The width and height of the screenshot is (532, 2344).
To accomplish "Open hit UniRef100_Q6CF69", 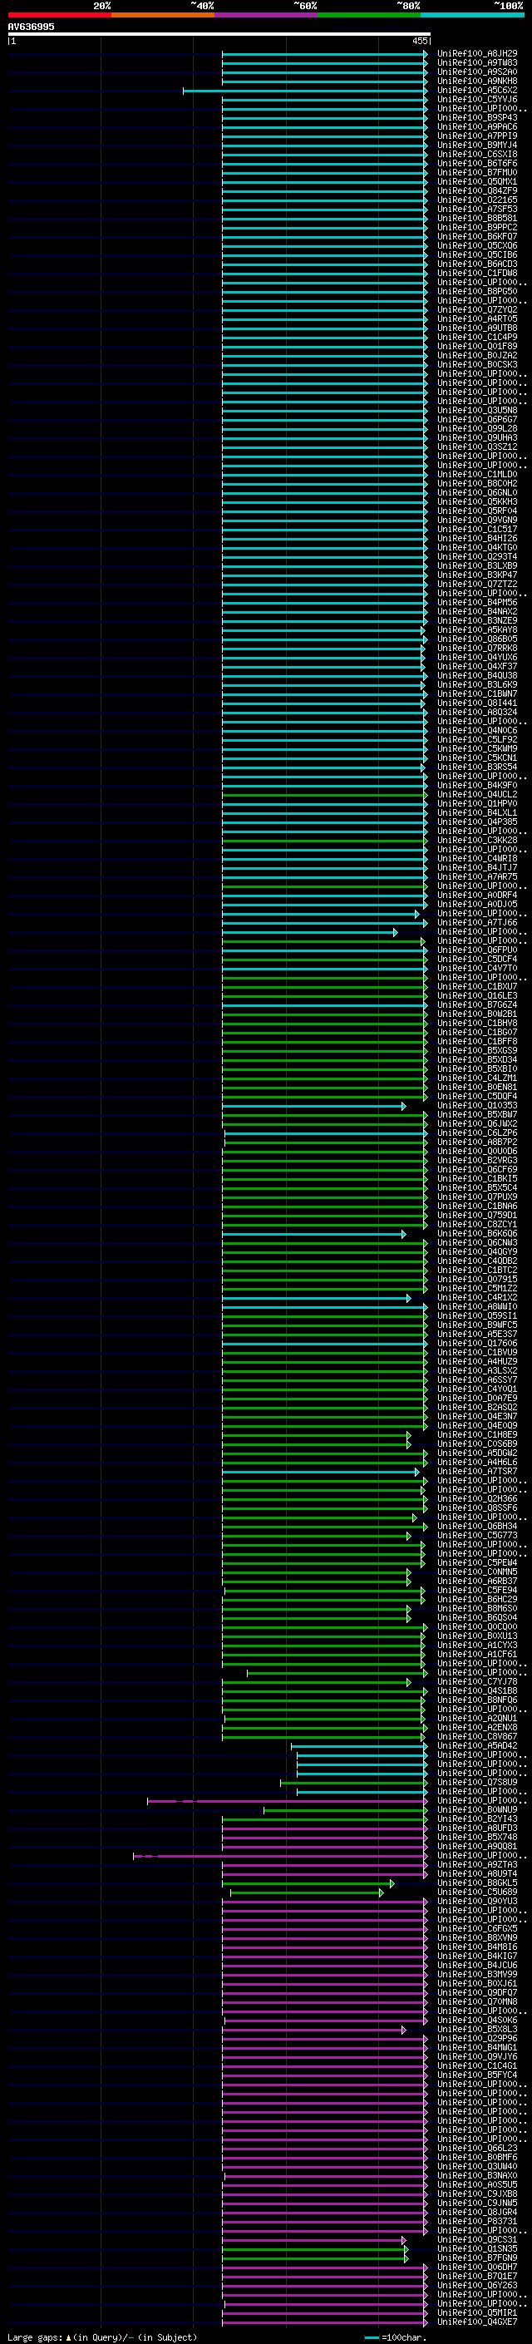I will click(476, 1169).
